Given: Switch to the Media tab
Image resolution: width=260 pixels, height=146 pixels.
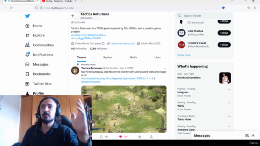Looking at the screenshot, I should click(x=133, y=57).
